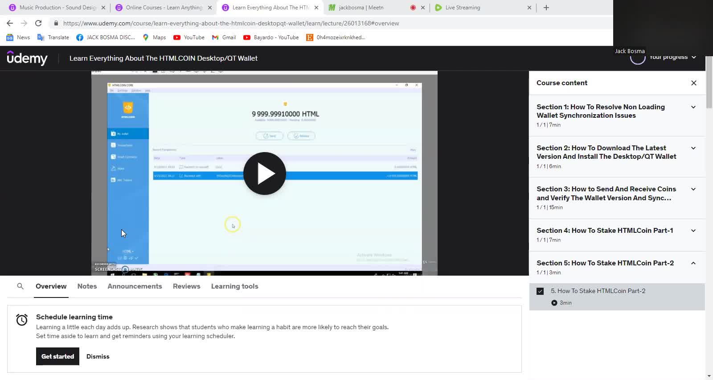The height and width of the screenshot is (380, 713).
Task: Select the Overview tab
Action: pos(51,286)
